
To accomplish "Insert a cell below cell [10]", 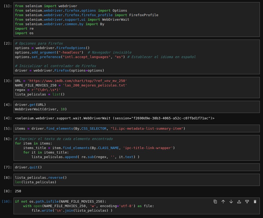I will click(247, 202).
